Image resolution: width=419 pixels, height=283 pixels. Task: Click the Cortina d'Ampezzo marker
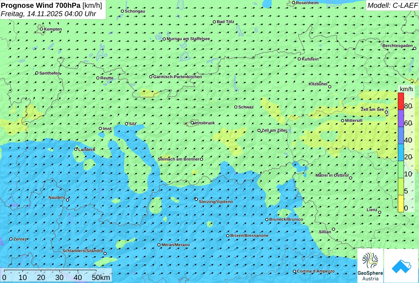pos(294,271)
